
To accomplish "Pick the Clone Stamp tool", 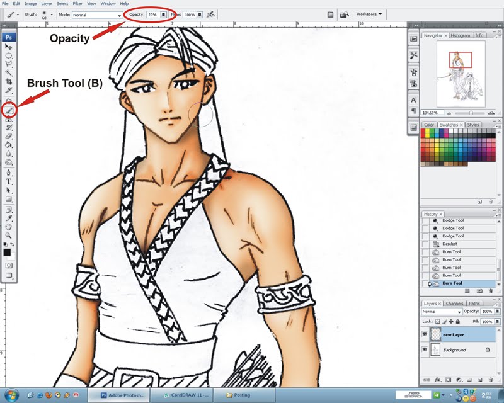I will click(x=9, y=119).
